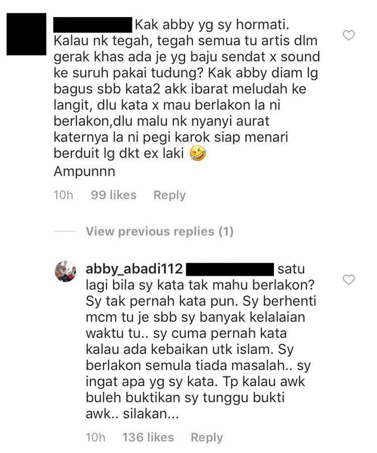Like the top comment with the heart icon

click(348, 35)
